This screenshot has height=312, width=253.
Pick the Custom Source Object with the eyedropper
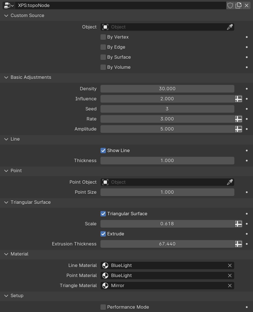click(x=230, y=27)
